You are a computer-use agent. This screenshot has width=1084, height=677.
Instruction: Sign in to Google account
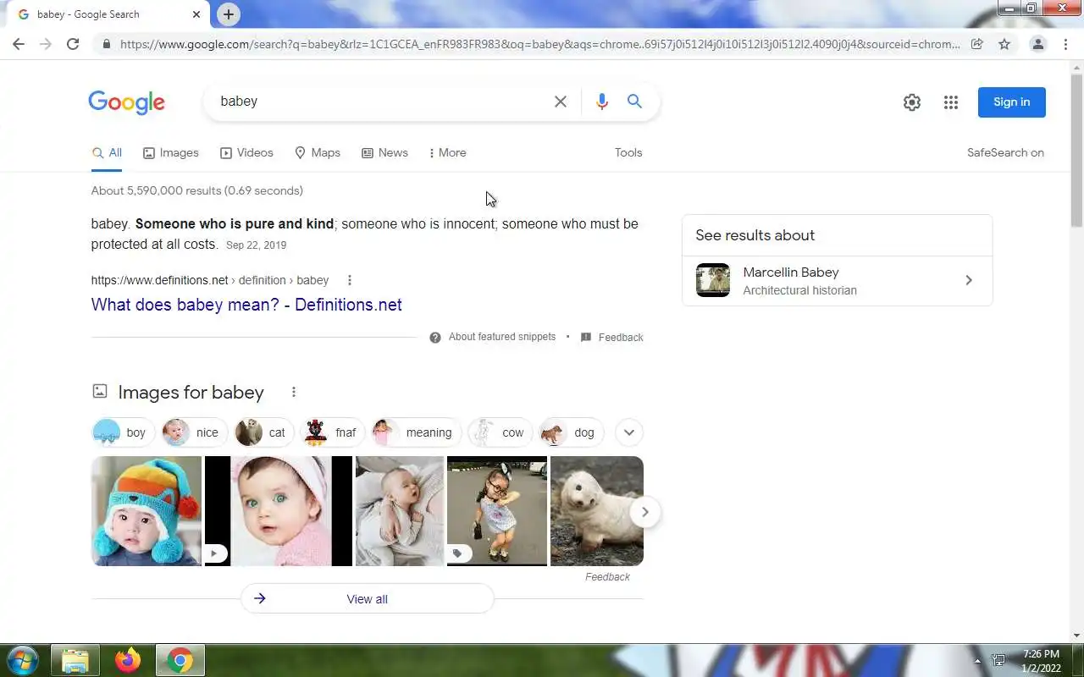[1012, 102]
